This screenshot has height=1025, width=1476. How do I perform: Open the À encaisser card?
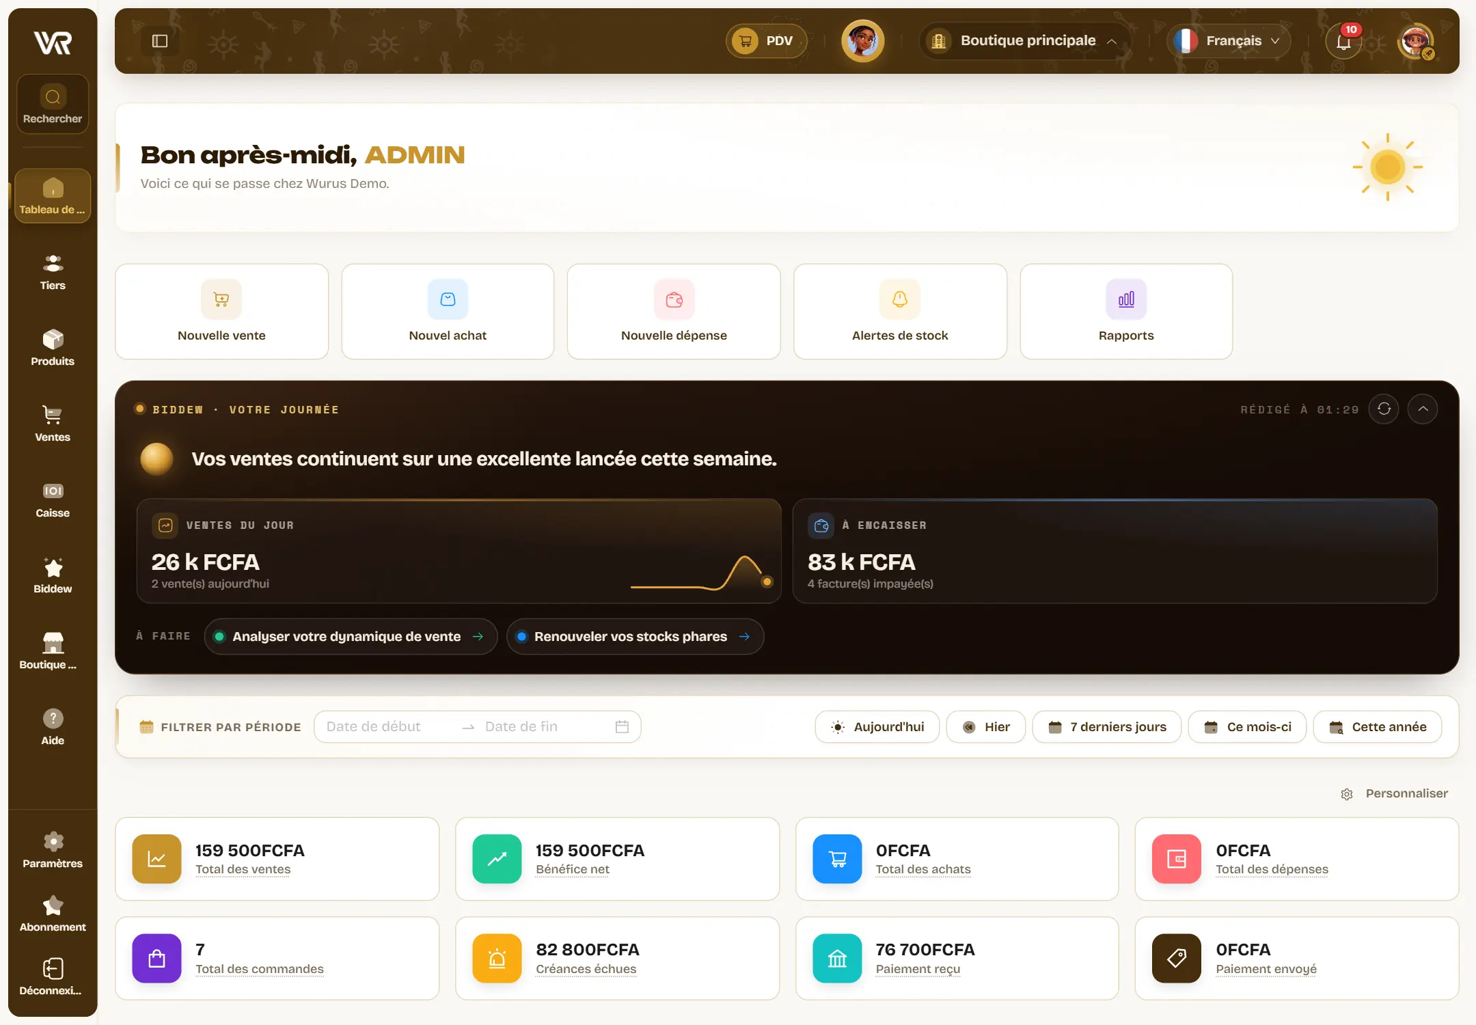(1115, 551)
